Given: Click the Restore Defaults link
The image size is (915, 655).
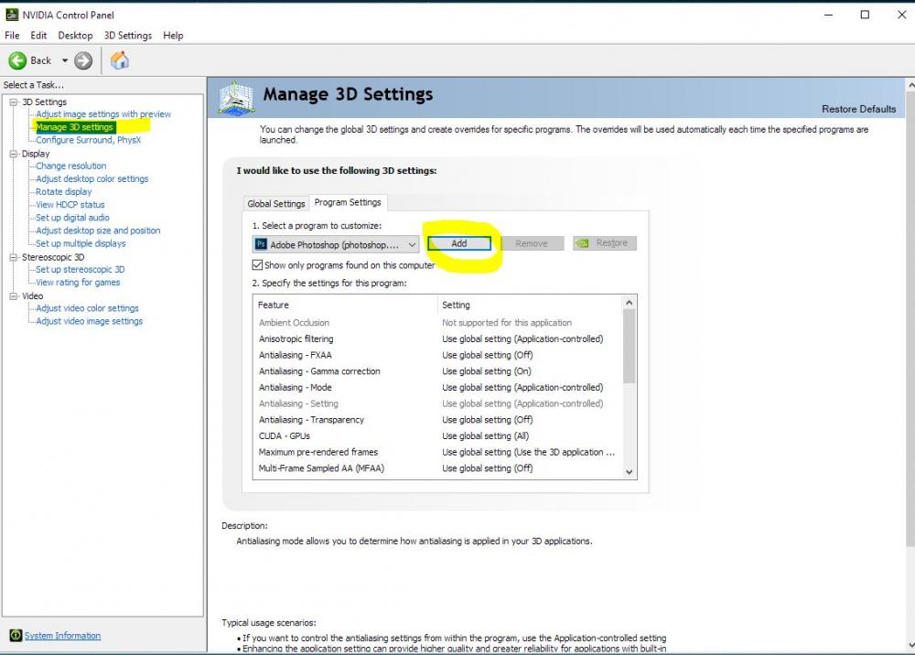Looking at the screenshot, I should coord(858,109).
